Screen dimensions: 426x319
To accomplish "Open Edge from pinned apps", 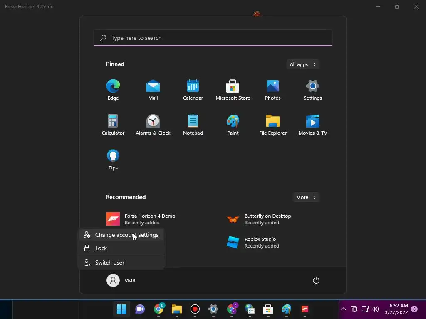I will point(113,90).
